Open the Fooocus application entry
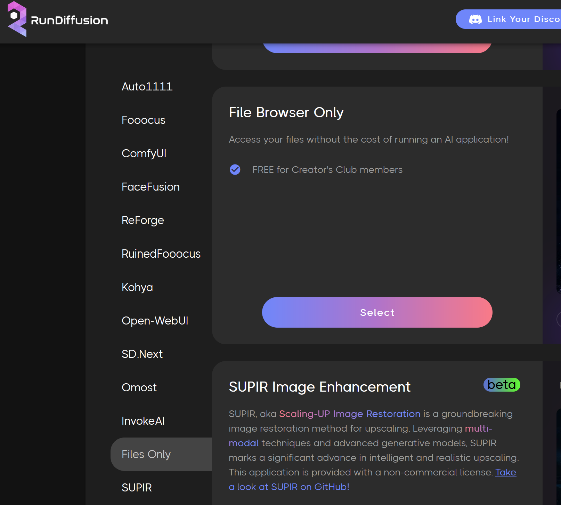Viewport: 561px width, 505px height. click(143, 120)
